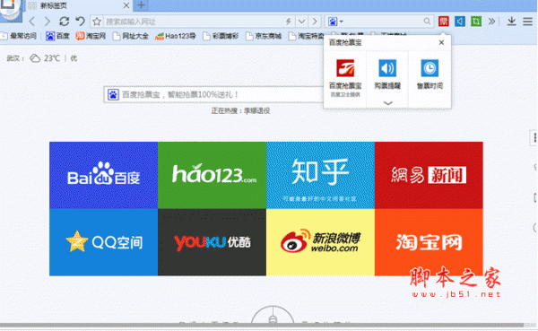Open the 知乎 tile
The width and height of the screenshot is (538, 331).
[x=320, y=175]
